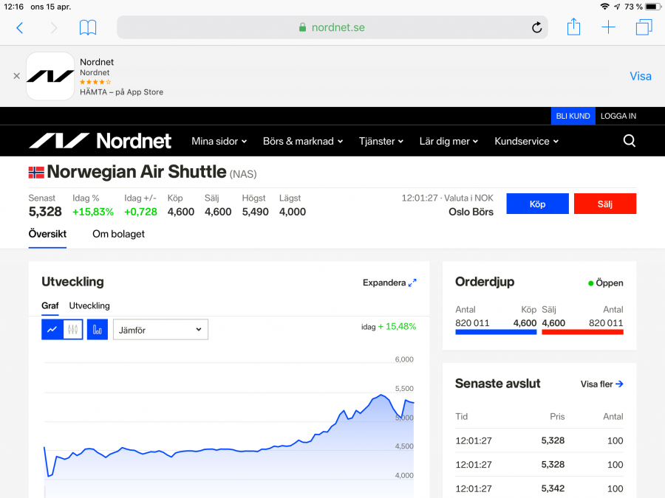Reload the nordnet.se page
The image size is (665, 498).
(x=537, y=28)
